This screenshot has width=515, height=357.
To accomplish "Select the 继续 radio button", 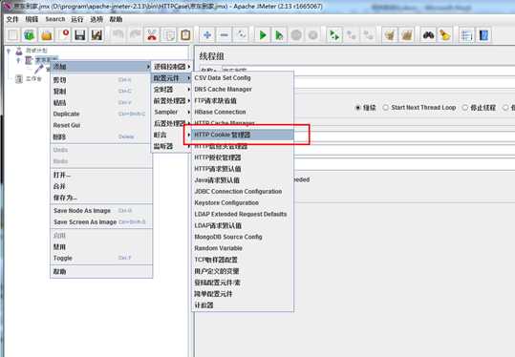I will click(x=357, y=108).
